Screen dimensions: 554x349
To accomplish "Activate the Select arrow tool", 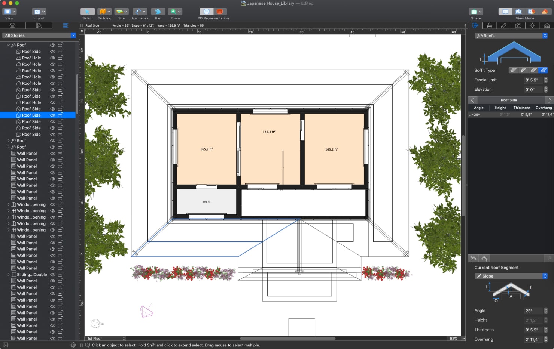I will (x=88, y=12).
